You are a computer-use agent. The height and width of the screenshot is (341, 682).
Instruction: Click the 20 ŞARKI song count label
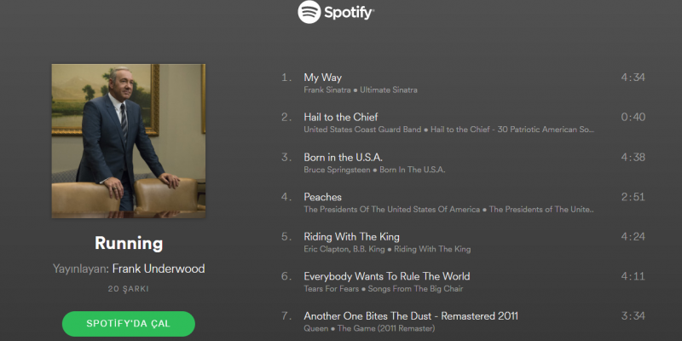(x=129, y=289)
